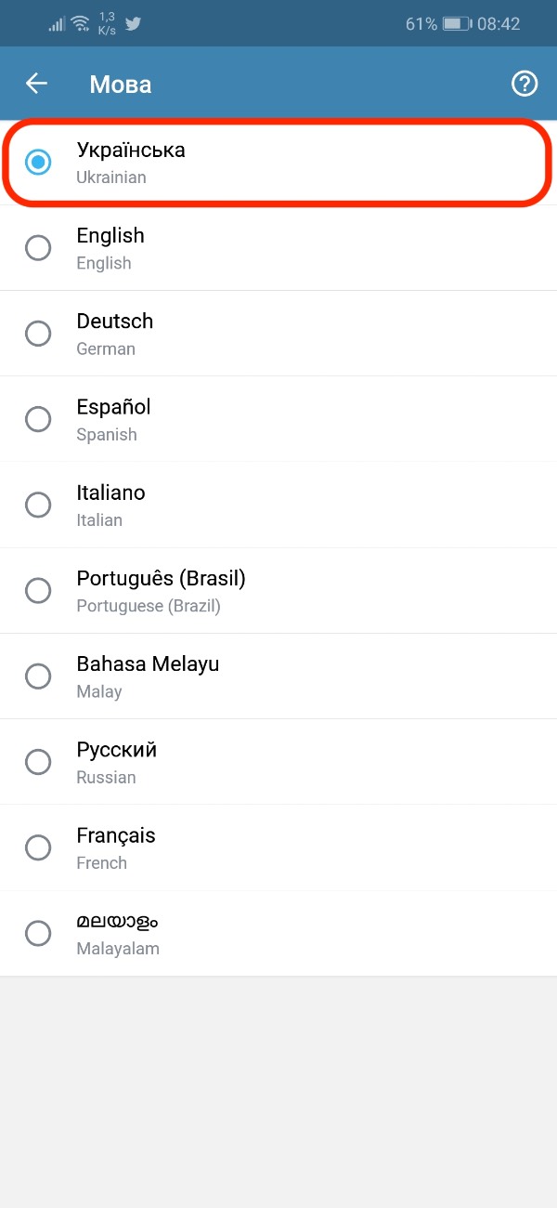Tap the battery icon in status bar
The width and height of the screenshot is (557, 1208).
click(457, 24)
